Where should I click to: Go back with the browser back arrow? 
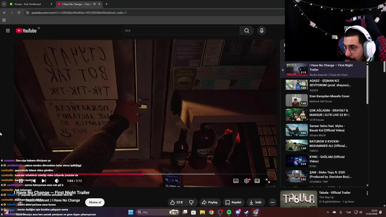click(x=4, y=13)
